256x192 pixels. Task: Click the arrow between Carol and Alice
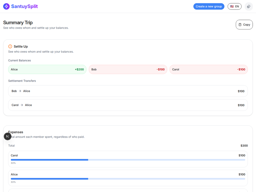click(22, 105)
